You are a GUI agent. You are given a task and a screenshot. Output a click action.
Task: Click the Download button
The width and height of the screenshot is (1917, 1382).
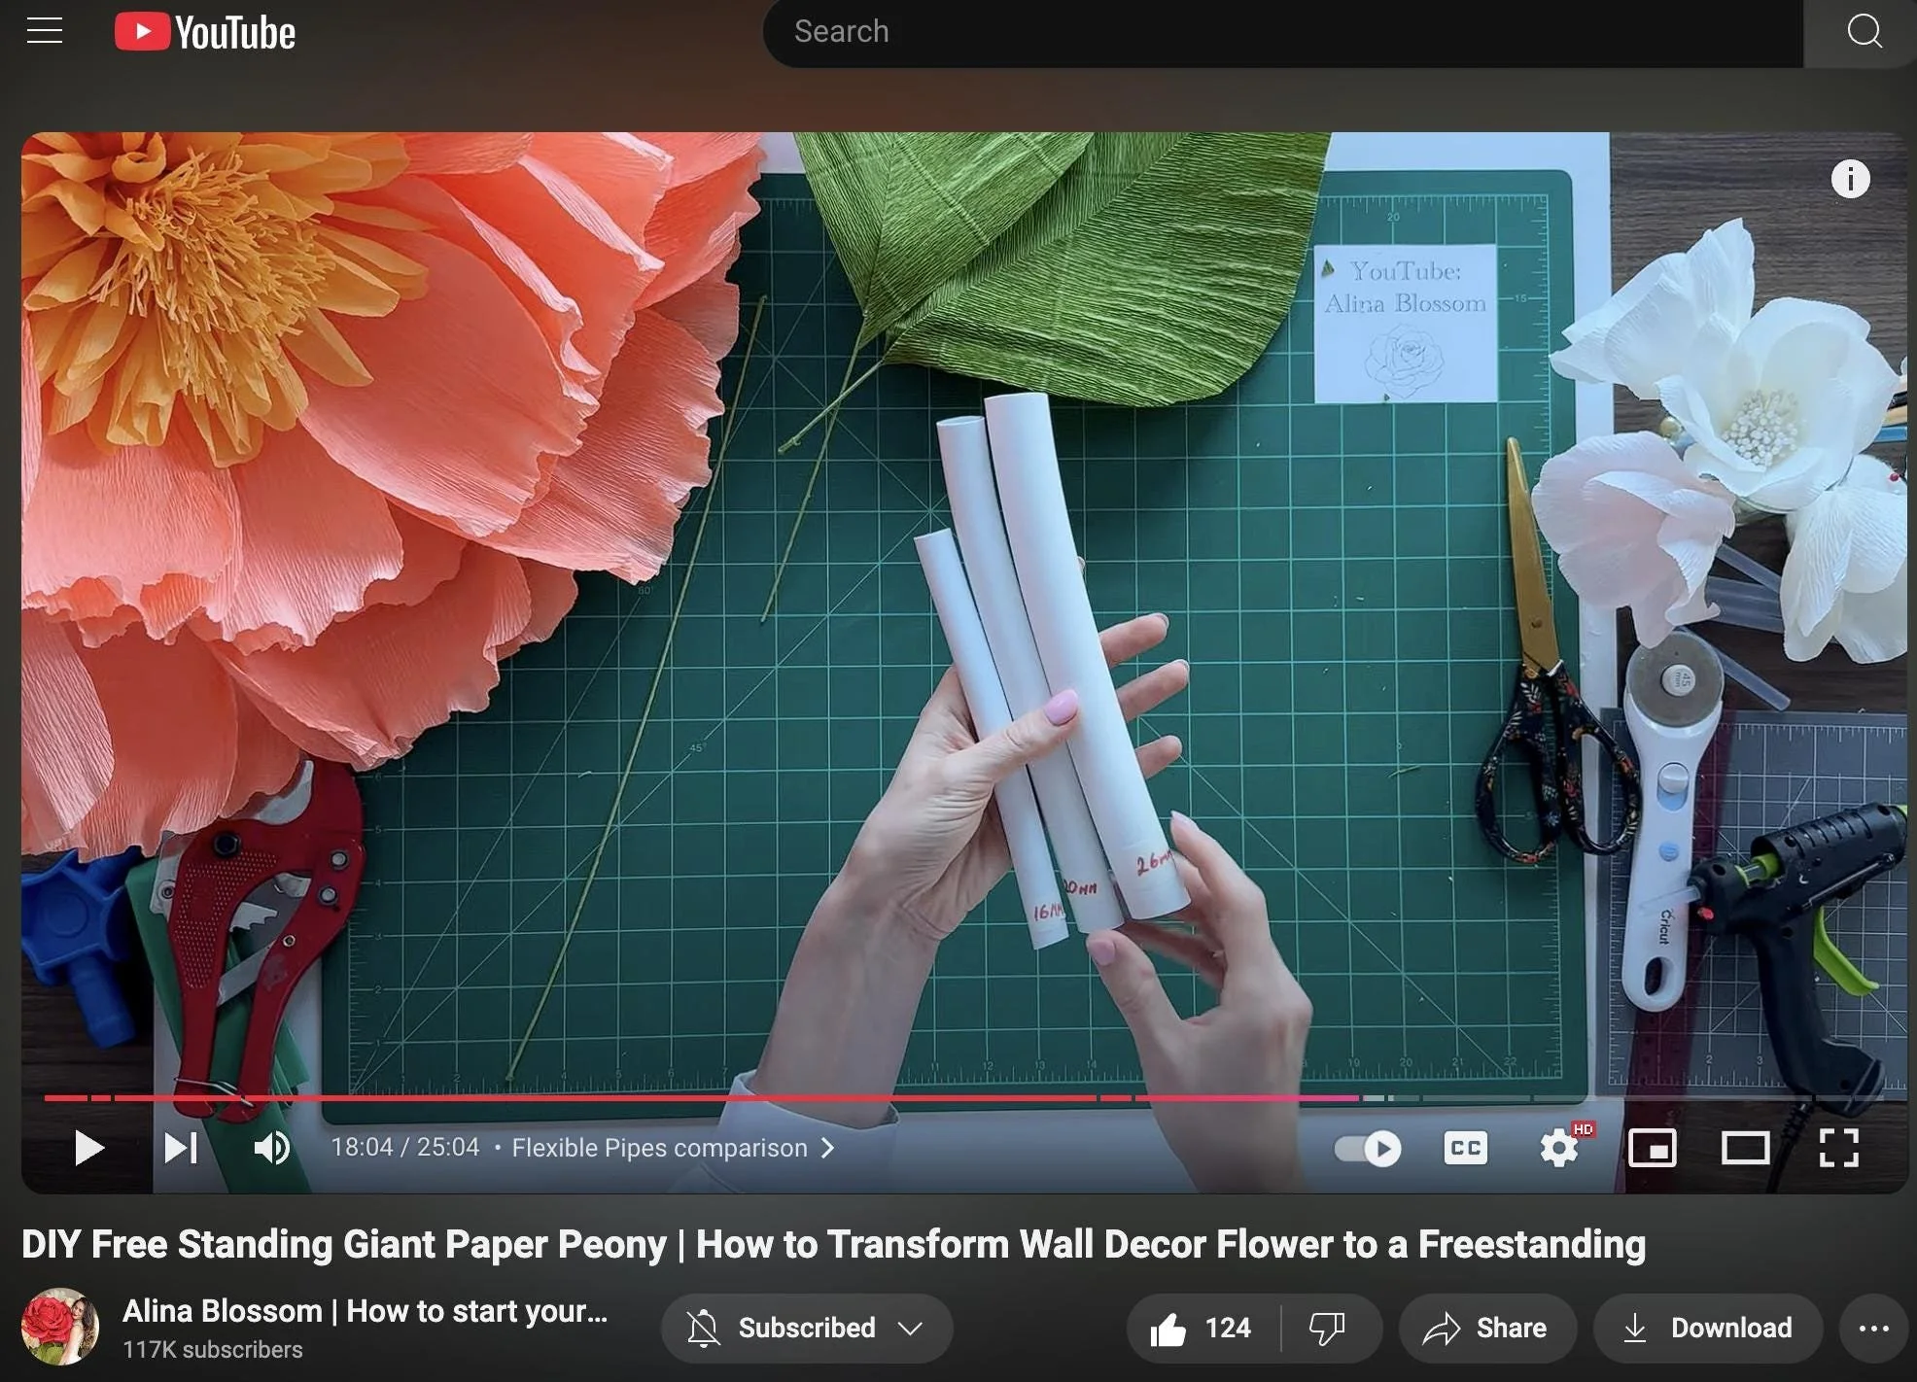1708,1328
